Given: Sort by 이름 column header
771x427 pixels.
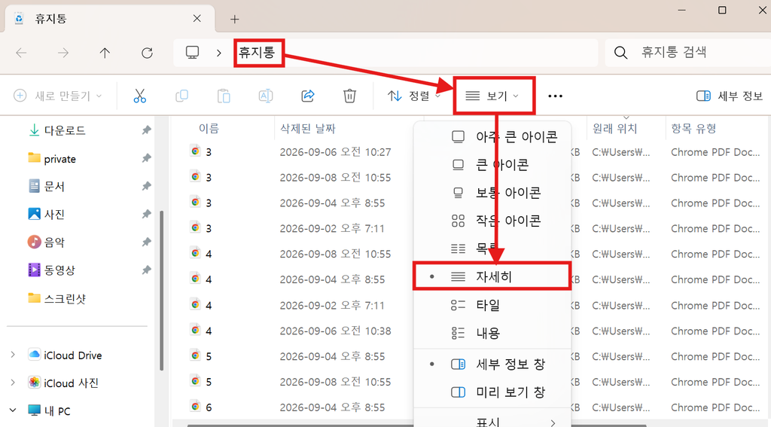Looking at the screenshot, I should pos(209,129).
